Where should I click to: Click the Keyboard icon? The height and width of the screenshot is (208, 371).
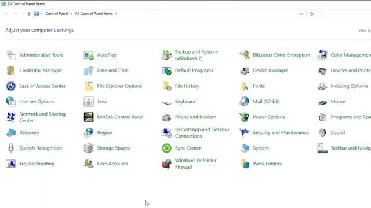click(166, 103)
